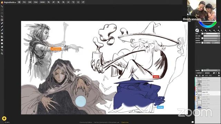
Task: Click the redo arrow in top toolbar
Action: point(54,2)
